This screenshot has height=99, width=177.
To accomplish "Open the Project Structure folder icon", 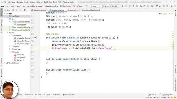I will 152,6.
